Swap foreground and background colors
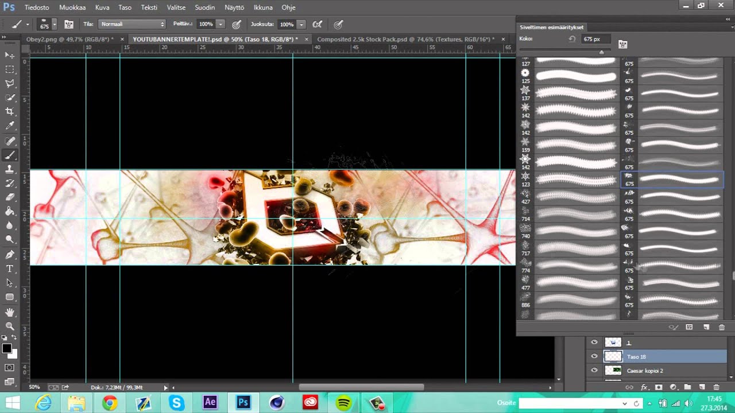The image size is (735, 413). coord(14,338)
